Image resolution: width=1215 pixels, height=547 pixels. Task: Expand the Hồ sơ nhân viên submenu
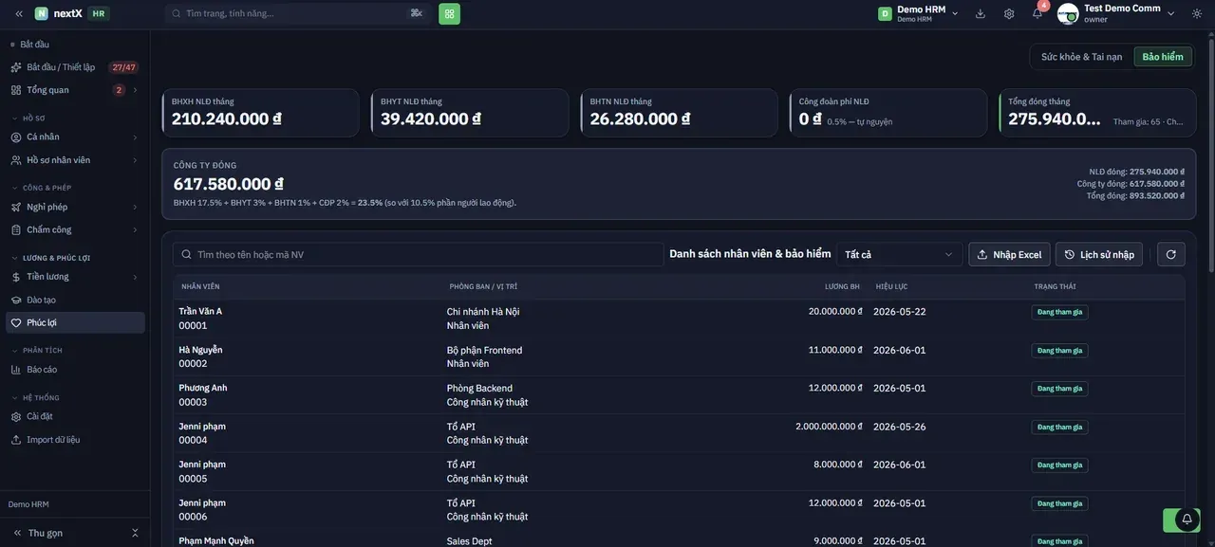pos(75,160)
